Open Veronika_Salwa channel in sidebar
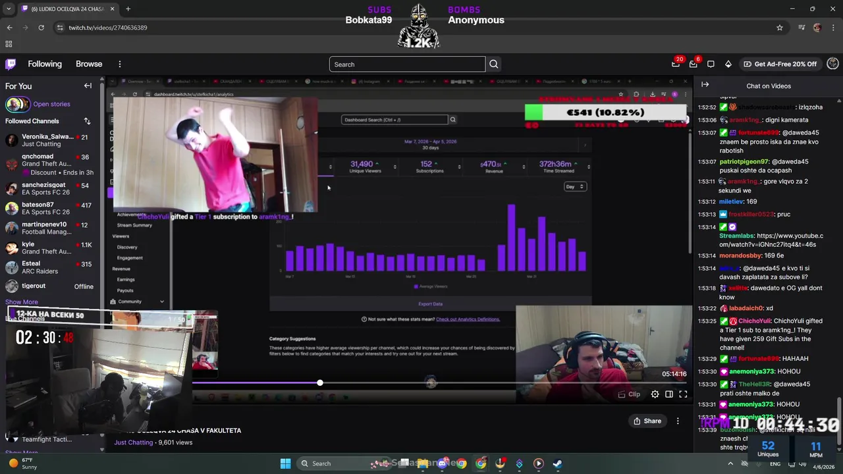Screen dimensions: 843x474 (51, 140)
